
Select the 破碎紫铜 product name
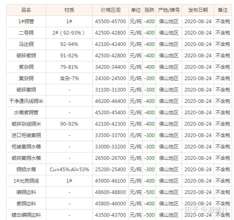[26, 56]
